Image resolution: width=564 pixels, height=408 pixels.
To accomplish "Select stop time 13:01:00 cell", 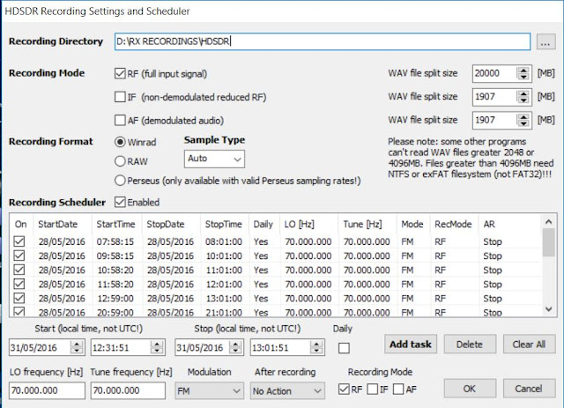I will pyautogui.click(x=224, y=298).
